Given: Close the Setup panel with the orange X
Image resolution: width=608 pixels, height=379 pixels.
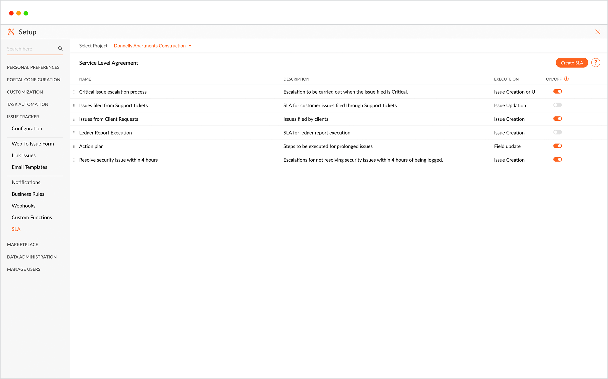Looking at the screenshot, I should point(598,32).
